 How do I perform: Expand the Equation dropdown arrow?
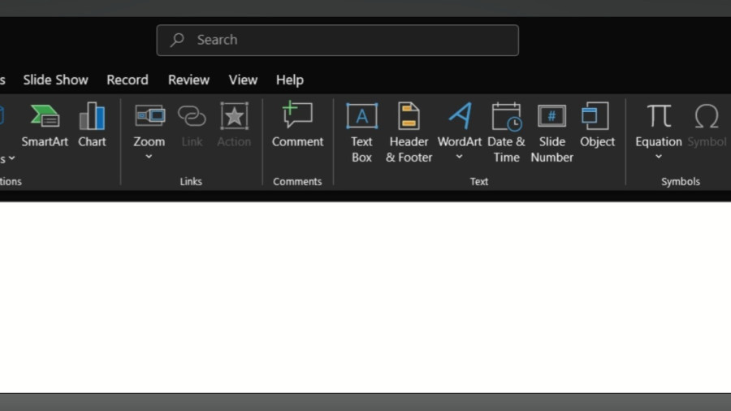[x=659, y=157]
